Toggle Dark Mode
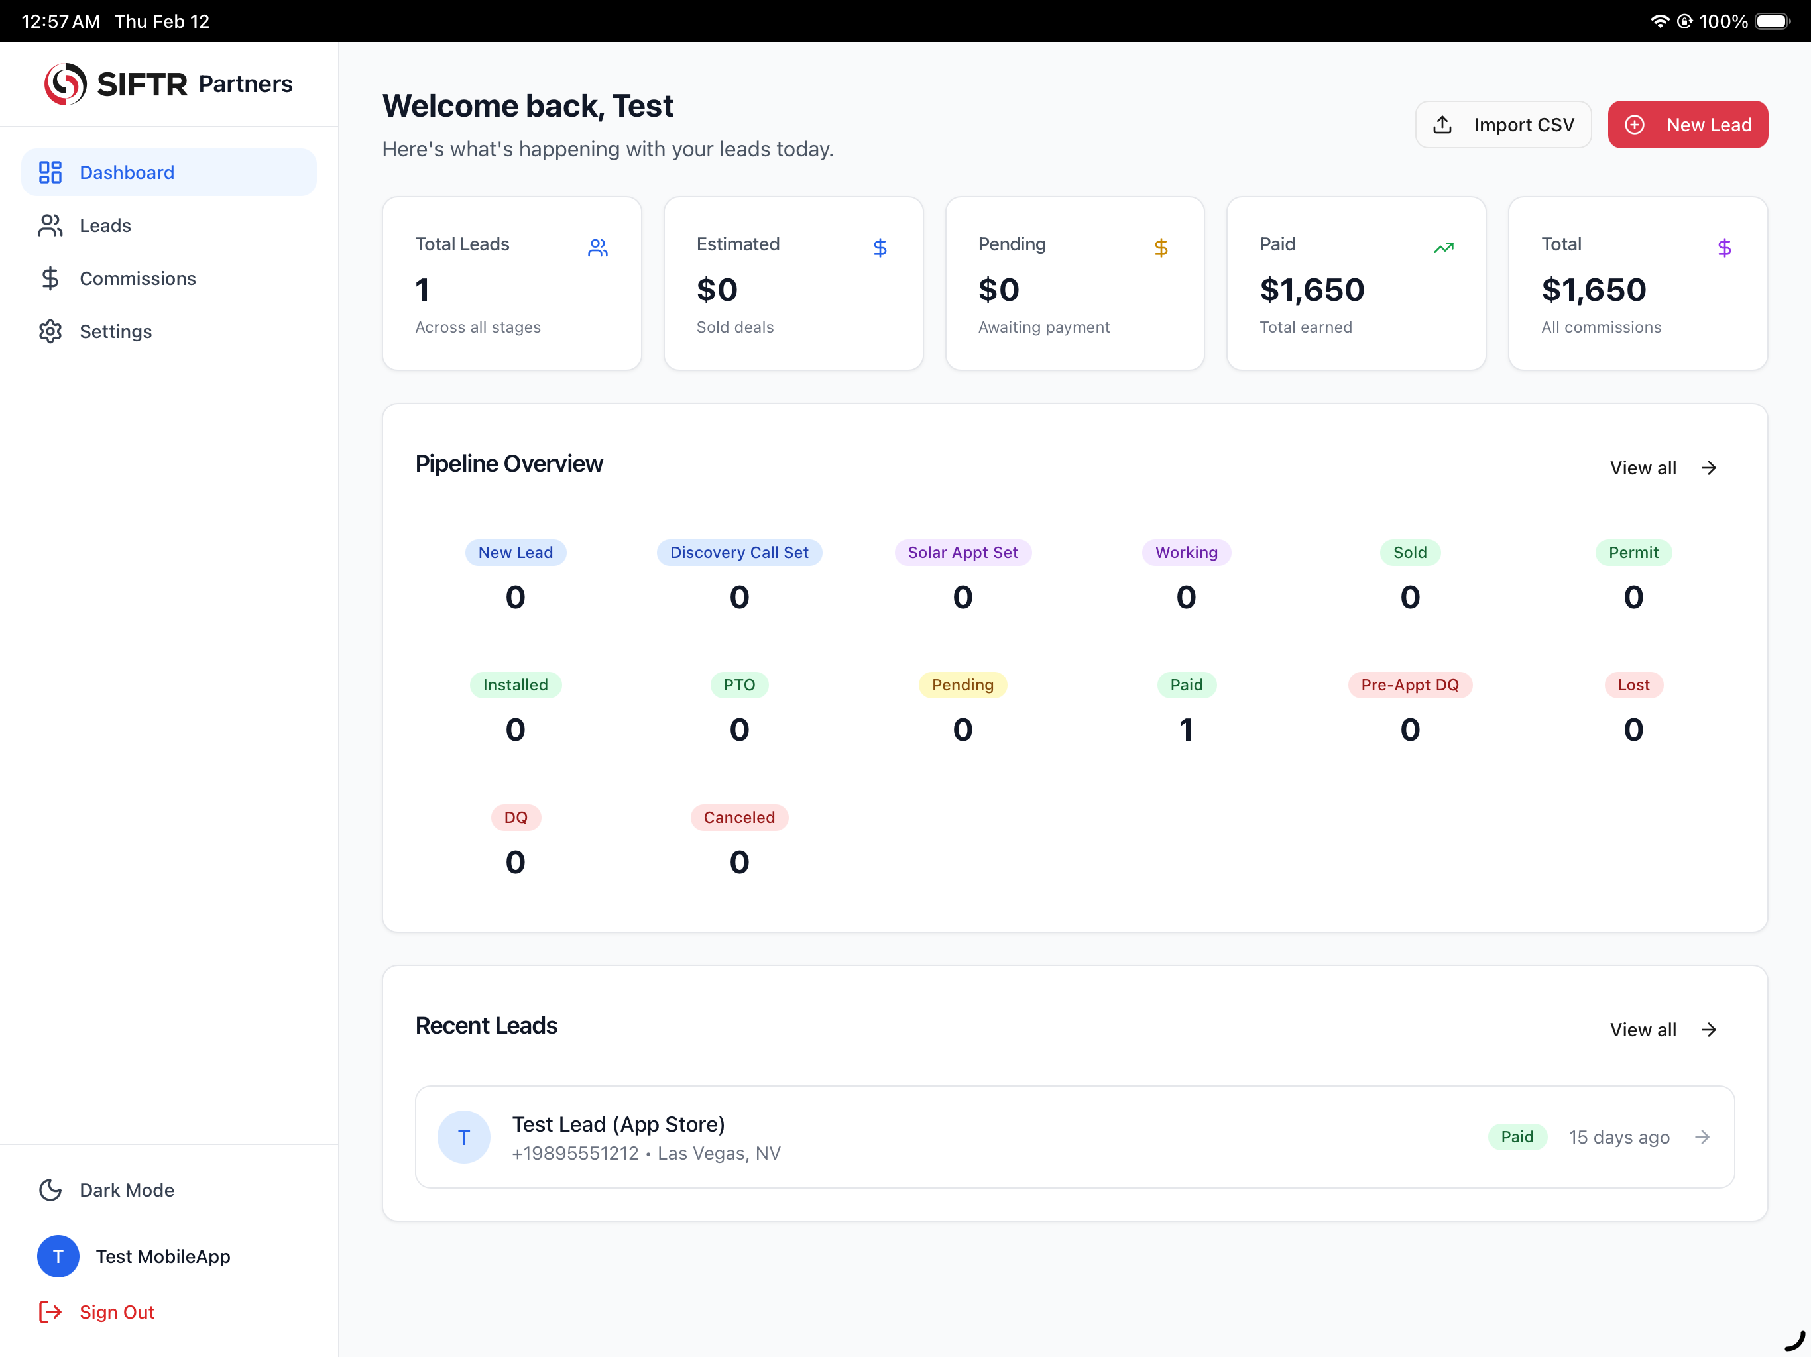Image resolution: width=1811 pixels, height=1357 pixels. (168, 1190)
